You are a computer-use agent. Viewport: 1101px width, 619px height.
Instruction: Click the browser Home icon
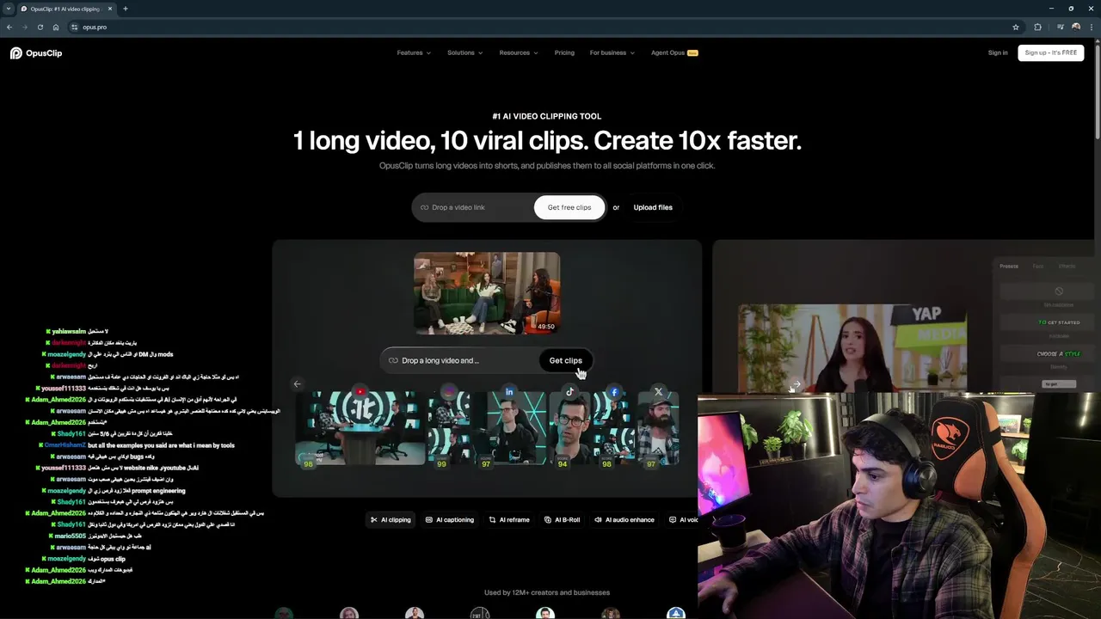[56, 27]
